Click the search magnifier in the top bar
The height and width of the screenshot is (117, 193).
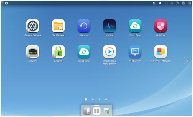point(166,3)
